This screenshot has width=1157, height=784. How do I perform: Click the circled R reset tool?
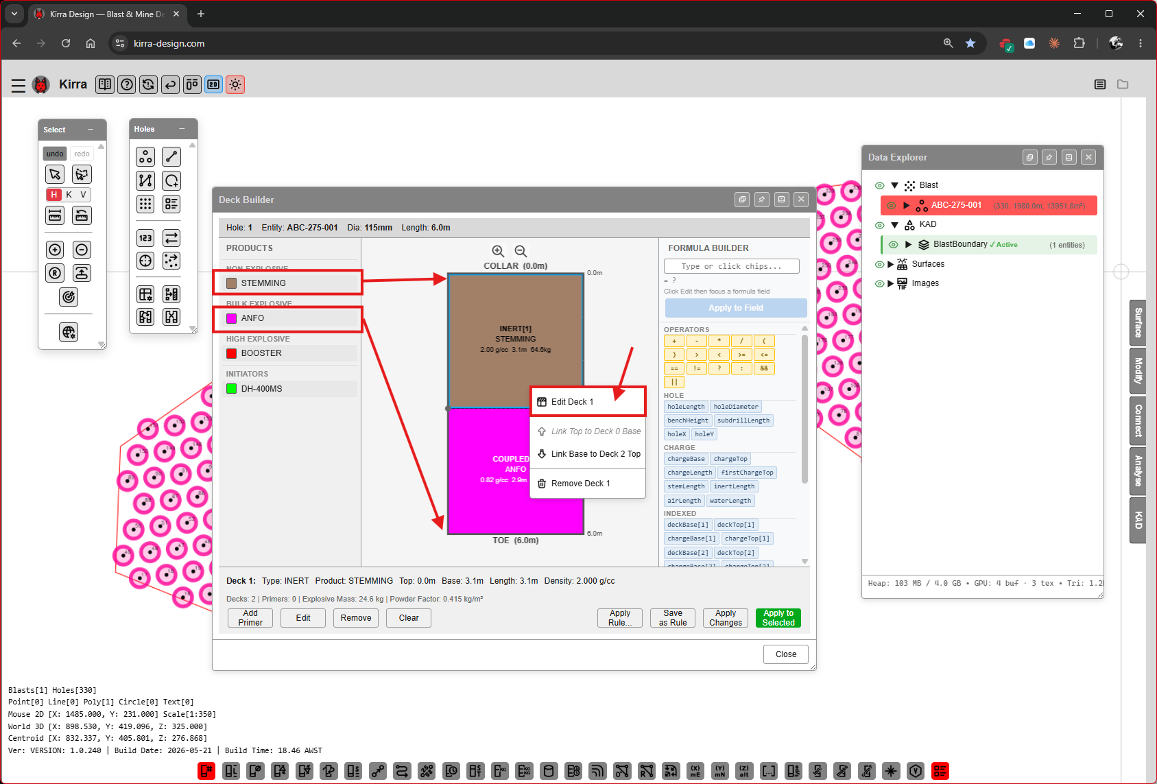pyautogui.click(x=56, y=273)
